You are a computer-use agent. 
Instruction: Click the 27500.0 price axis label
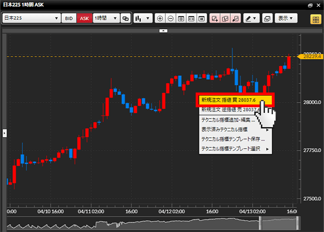click(312, 198)
